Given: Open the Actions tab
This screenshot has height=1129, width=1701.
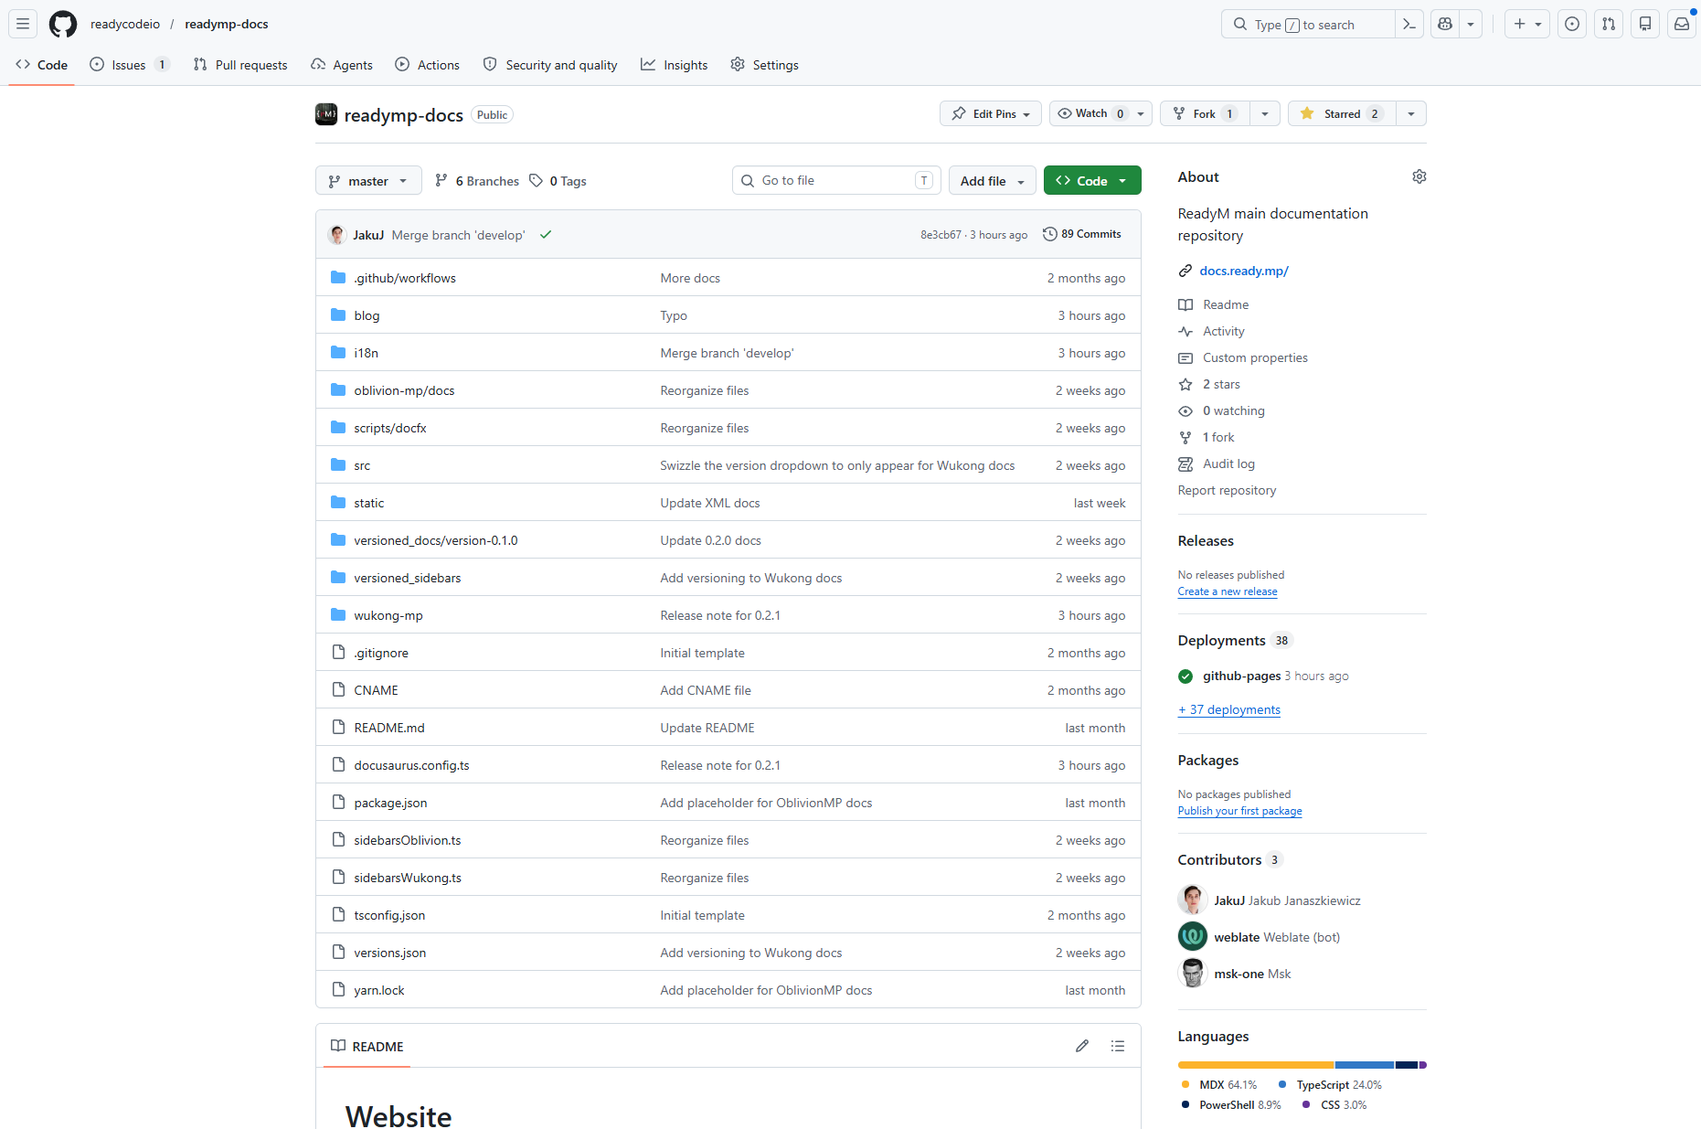Looking at the screenshot, I should [x=428, y=65].
